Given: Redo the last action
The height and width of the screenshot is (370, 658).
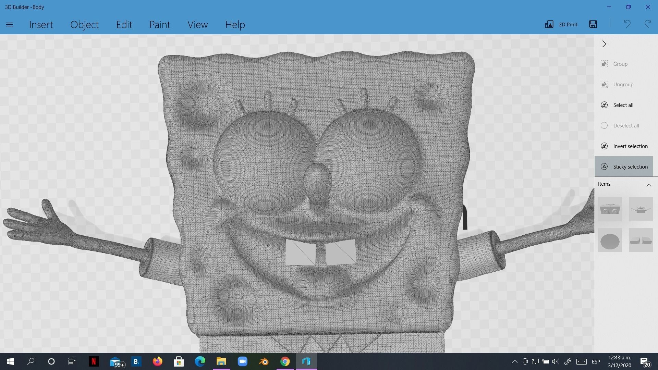Looking at the screenshot, I should tap(648, 24).
